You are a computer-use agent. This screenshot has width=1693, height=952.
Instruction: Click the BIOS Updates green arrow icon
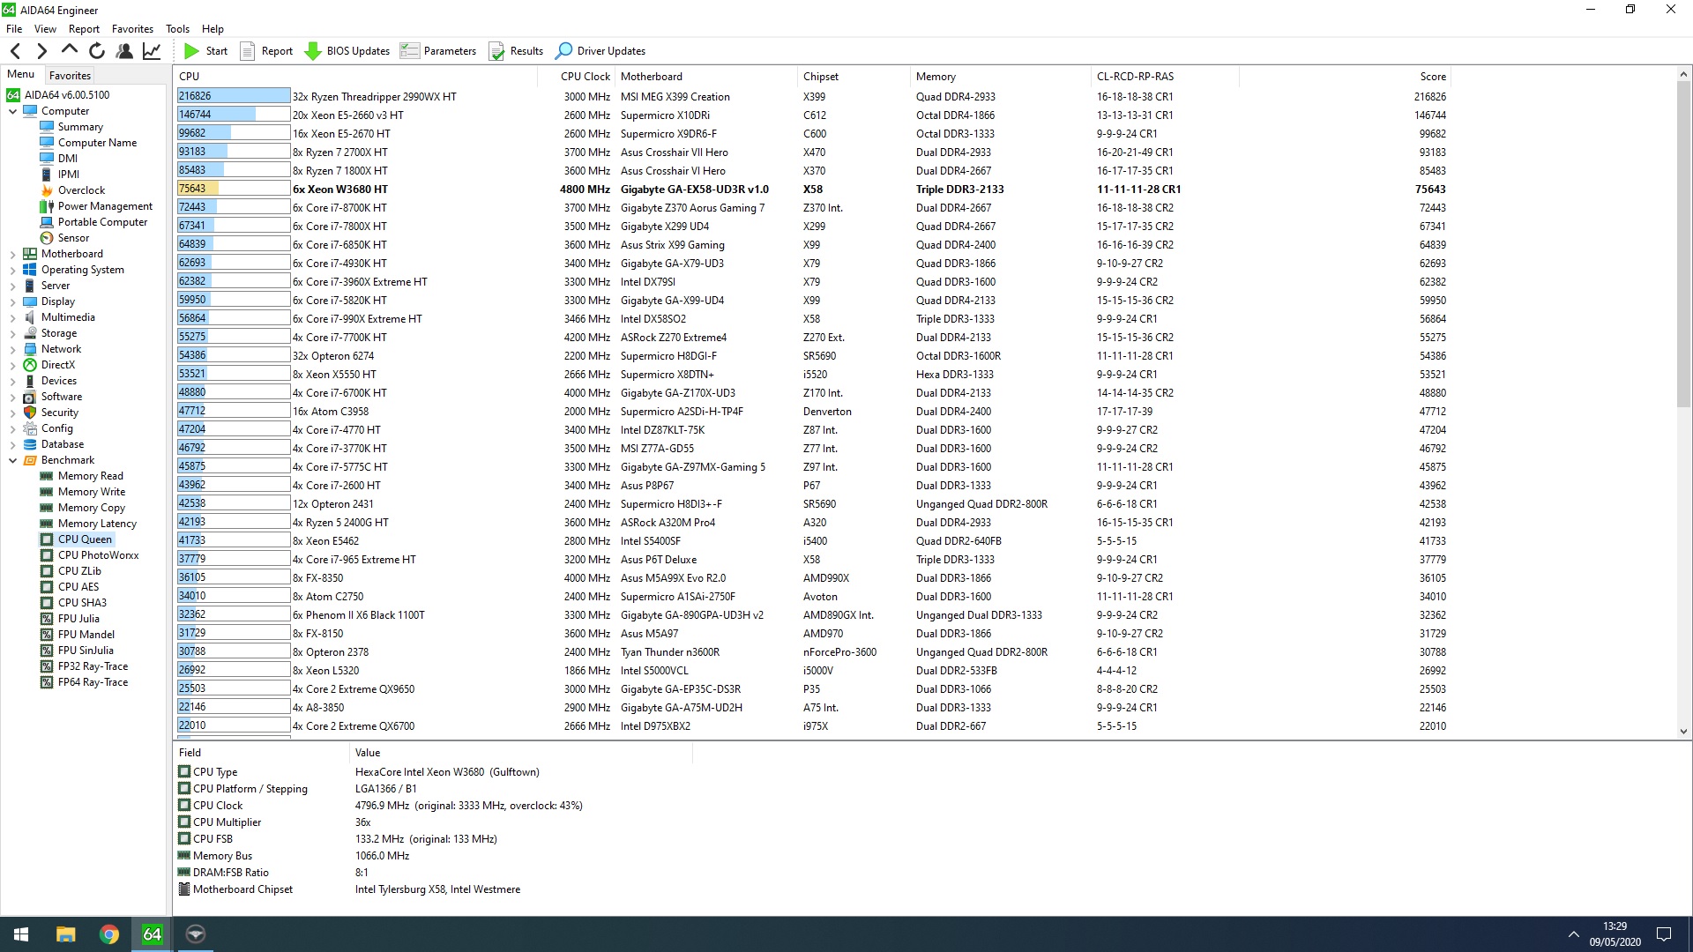click(x=313, y=51)
